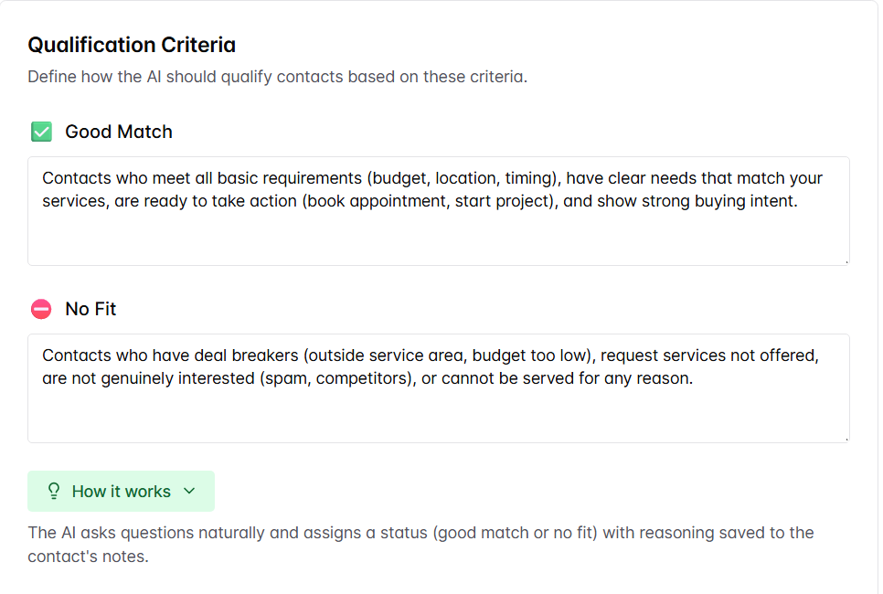Click the 'The AI asks questions naturally' helper text

pyautogui.click(x=420, y=533)
